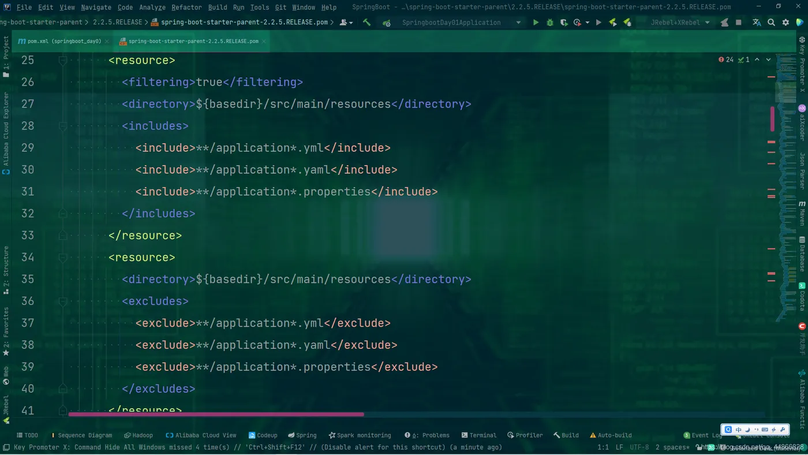Viewport: 808px width, 455px height.
Task: Open Sequence Diagram tool window
Action: click(x=81, y=435)
